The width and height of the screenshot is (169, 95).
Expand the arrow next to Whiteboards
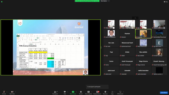pyautogui.click(x=123, y=92)
